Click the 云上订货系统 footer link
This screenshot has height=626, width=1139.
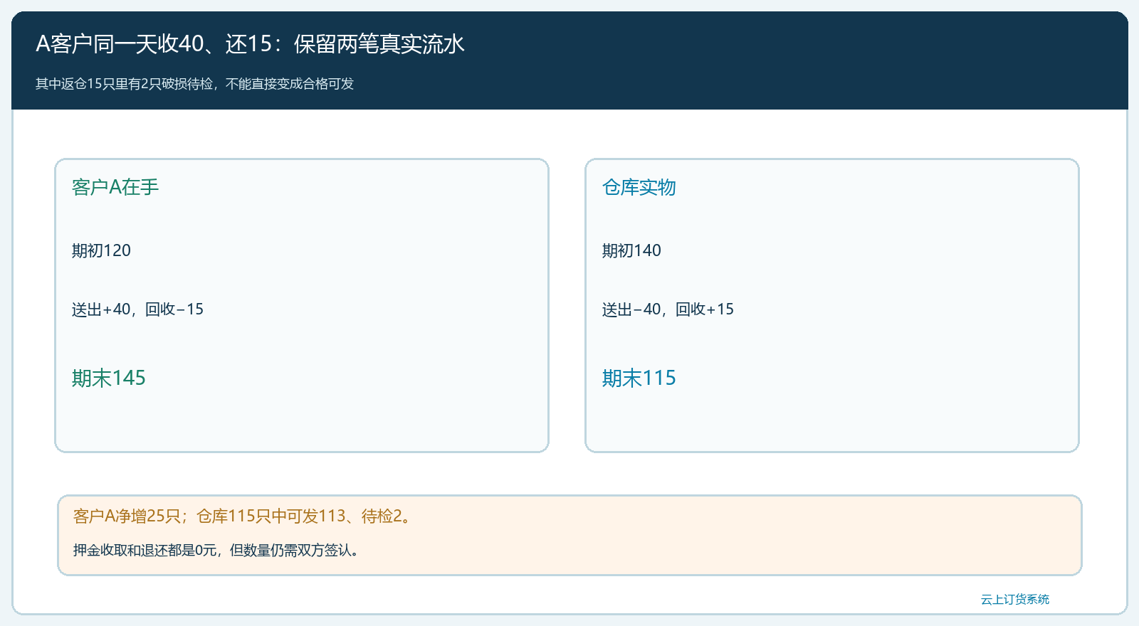(x=1015, y=600)
